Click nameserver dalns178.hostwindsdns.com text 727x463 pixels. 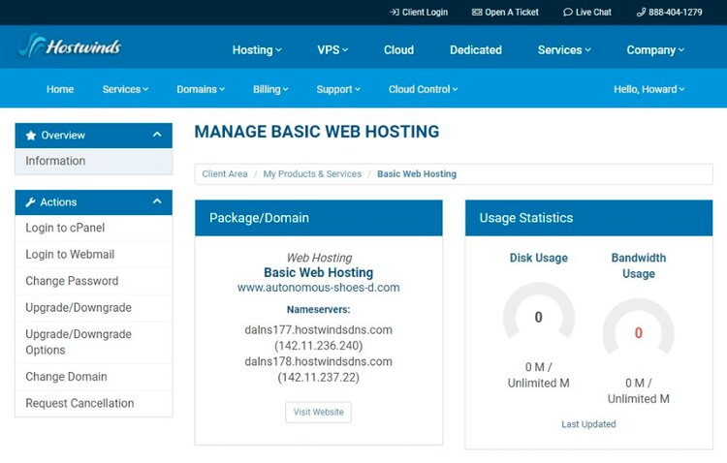tap(319, 361)
